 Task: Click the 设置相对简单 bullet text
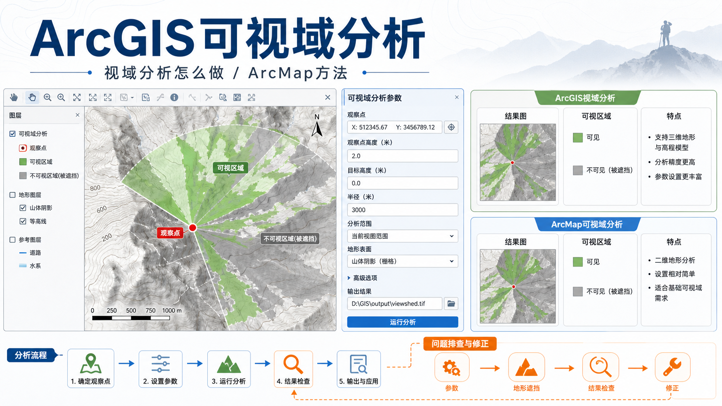pyautogui.click(x=675, y=274)
